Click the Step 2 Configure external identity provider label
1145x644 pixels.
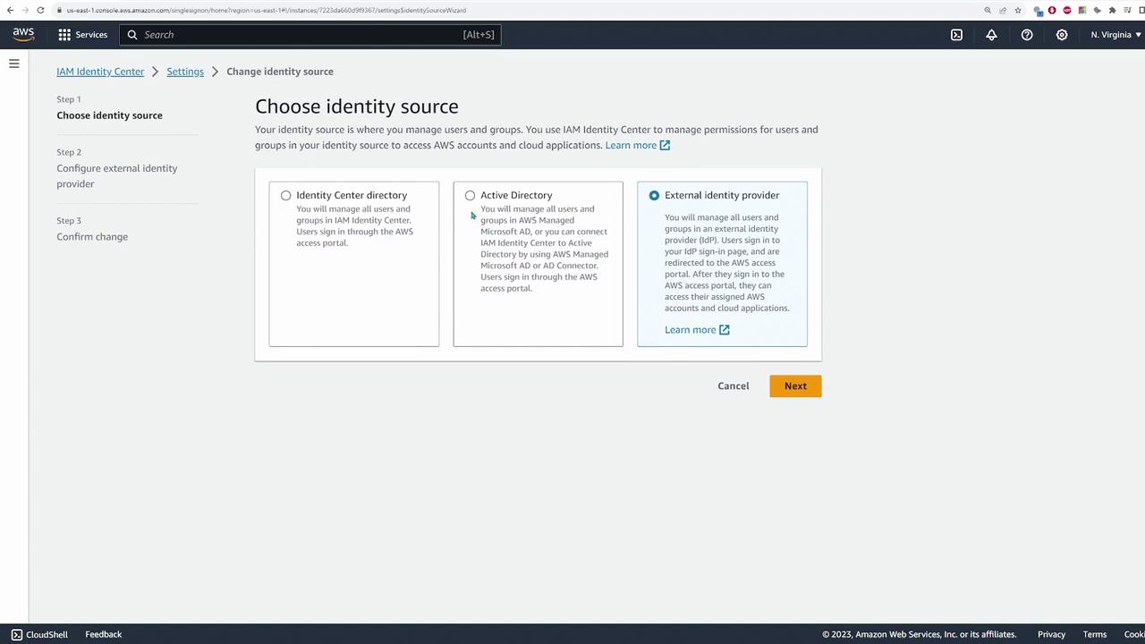(x=117, y=176)
